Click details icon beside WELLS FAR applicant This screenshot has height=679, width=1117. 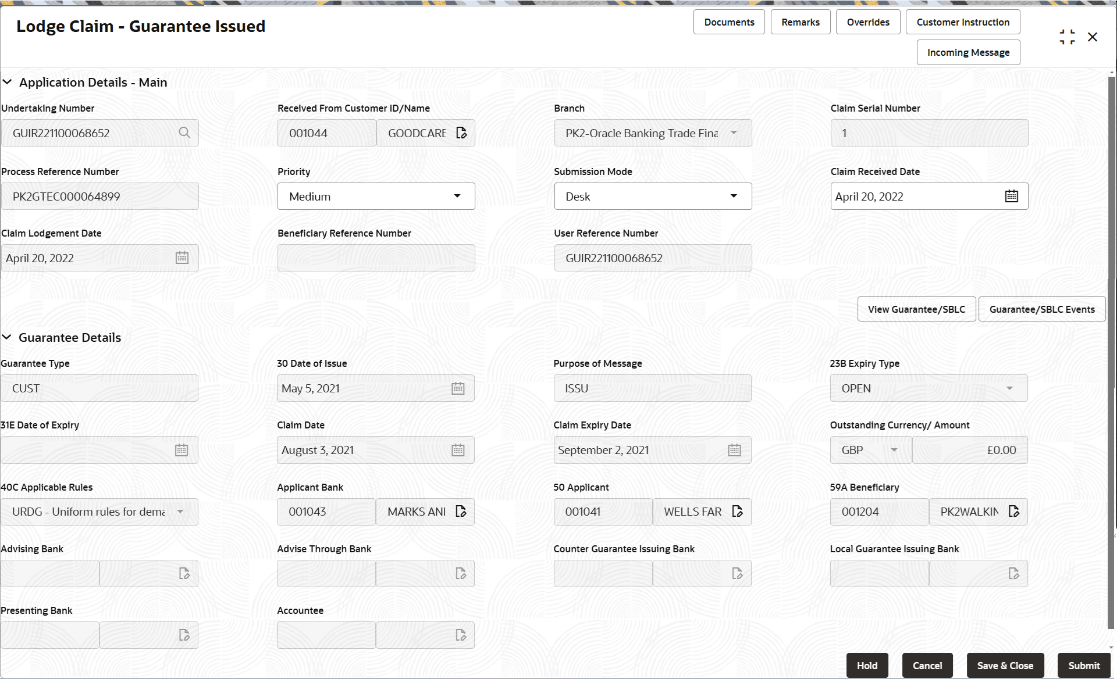coord(737,512)
